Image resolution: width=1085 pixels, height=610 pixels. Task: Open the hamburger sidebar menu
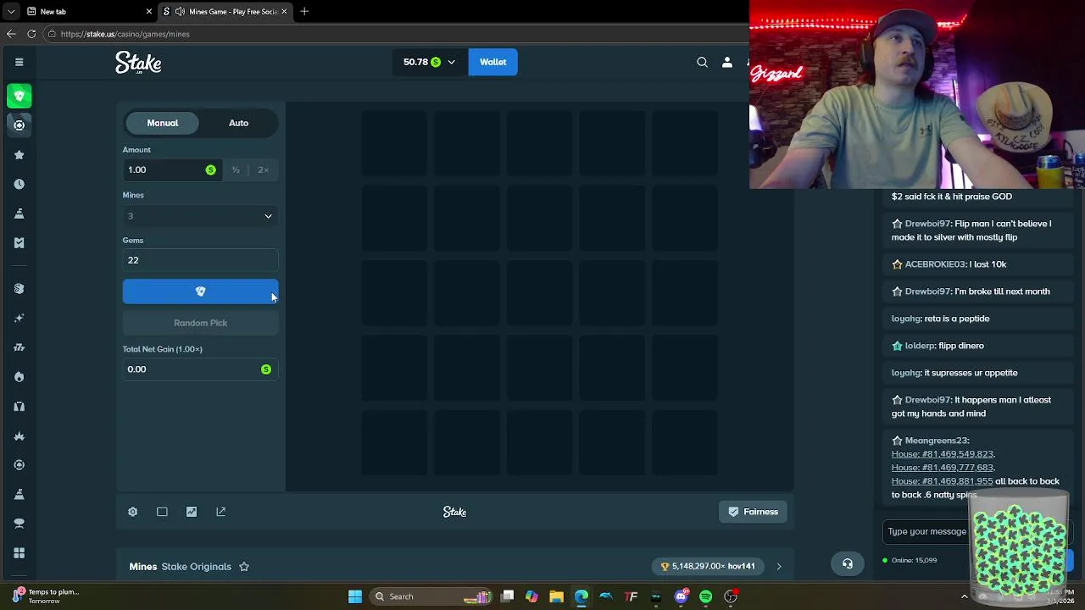[x=19, y=62]
